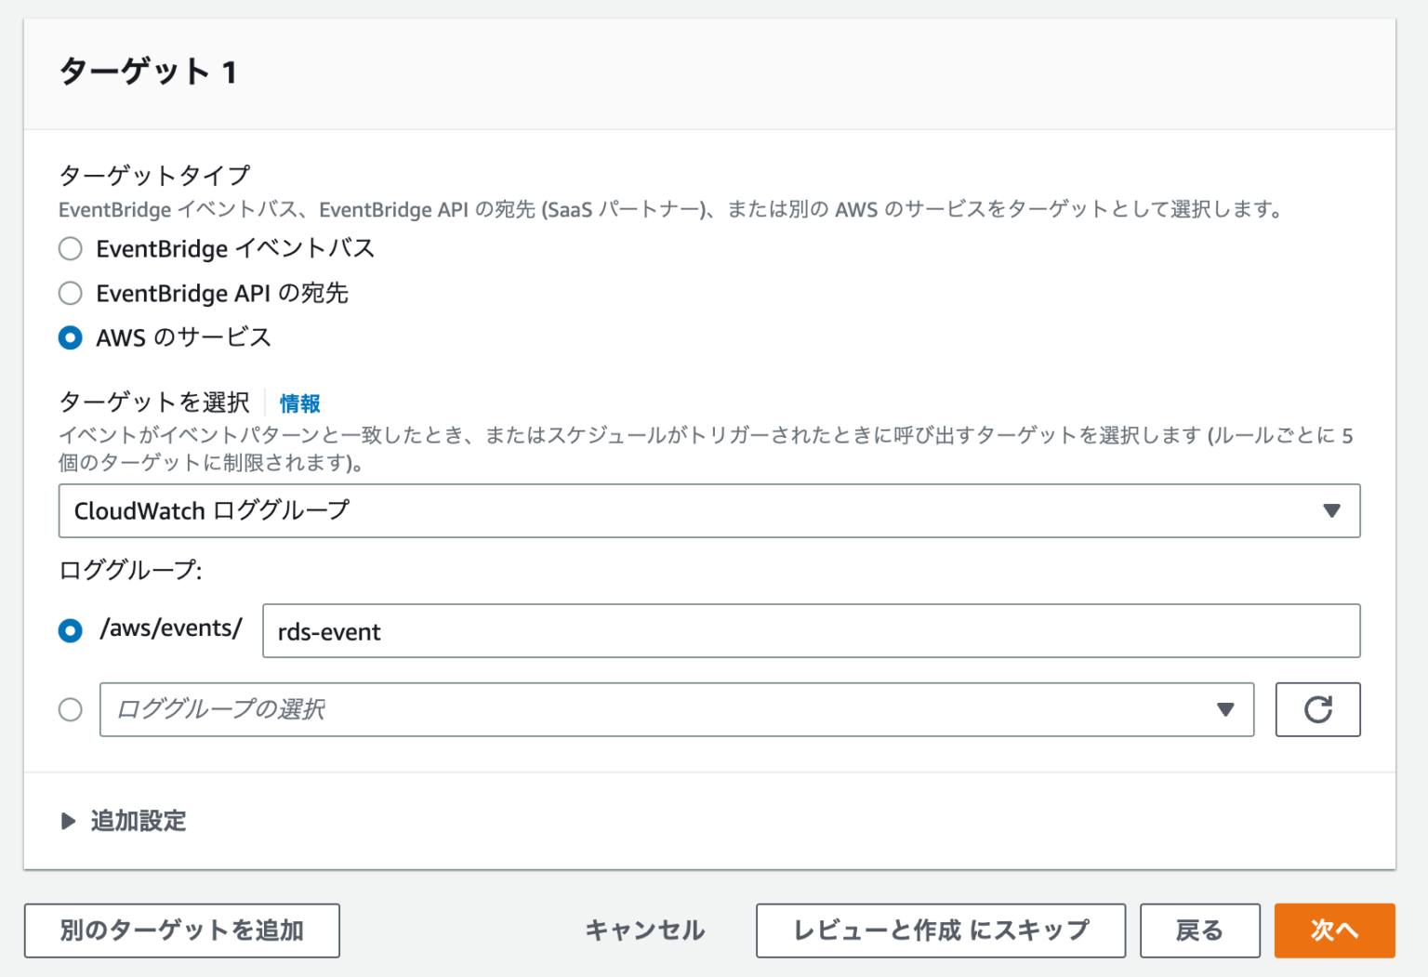The image size is (1428, 977).
Task: Open the ロググループの選択 combo box
Action: coord(651,709)
